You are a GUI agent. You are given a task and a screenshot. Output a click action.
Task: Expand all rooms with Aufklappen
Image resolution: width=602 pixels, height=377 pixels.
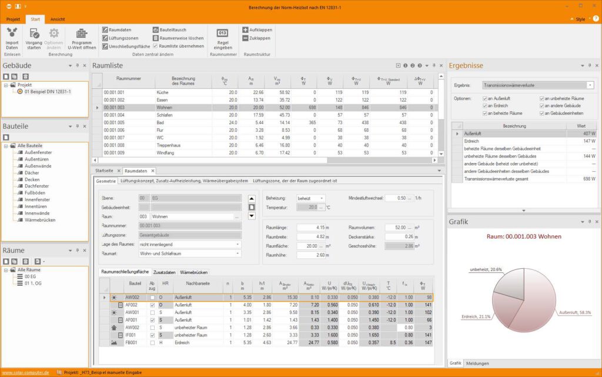coord(257,30)
